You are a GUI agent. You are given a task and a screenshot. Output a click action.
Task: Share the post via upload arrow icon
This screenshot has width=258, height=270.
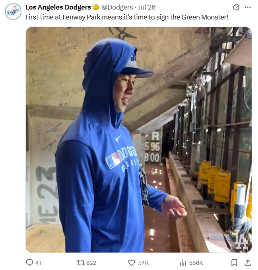pos(248,263)
